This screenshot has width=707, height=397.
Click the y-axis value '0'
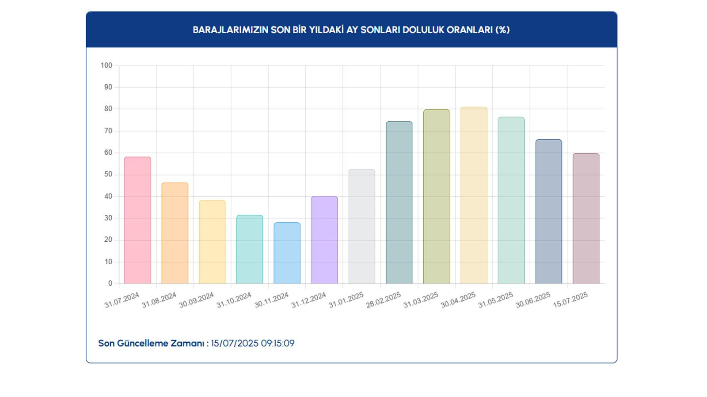[x=110, y=284]
